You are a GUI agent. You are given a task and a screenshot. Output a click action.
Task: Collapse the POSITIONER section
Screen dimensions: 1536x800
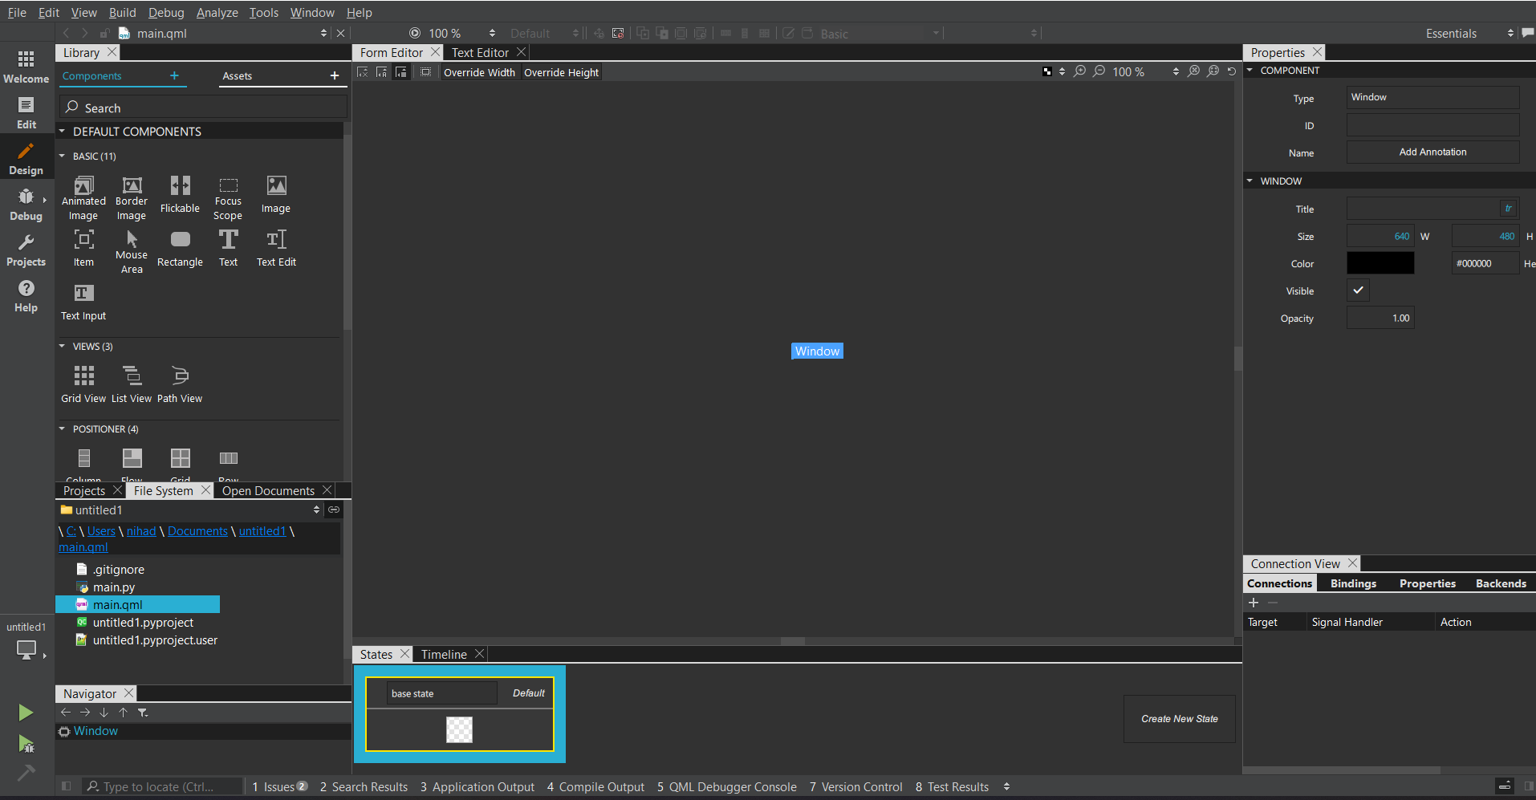coord(62,428)
